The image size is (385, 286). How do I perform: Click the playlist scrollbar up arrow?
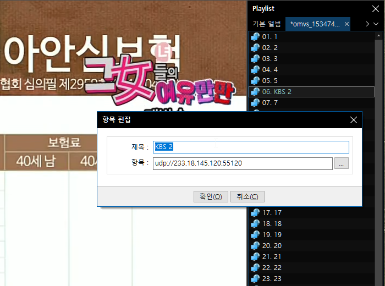(378, 36)
